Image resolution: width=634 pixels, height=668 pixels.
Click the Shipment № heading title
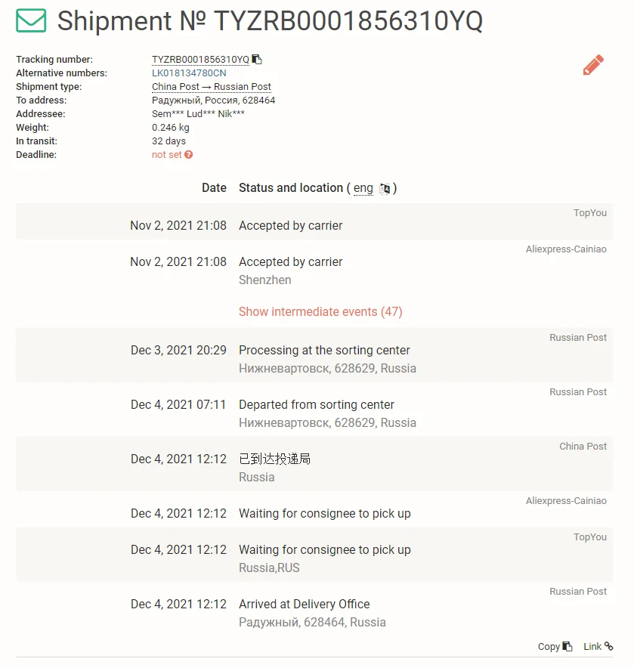click(270, 21)
